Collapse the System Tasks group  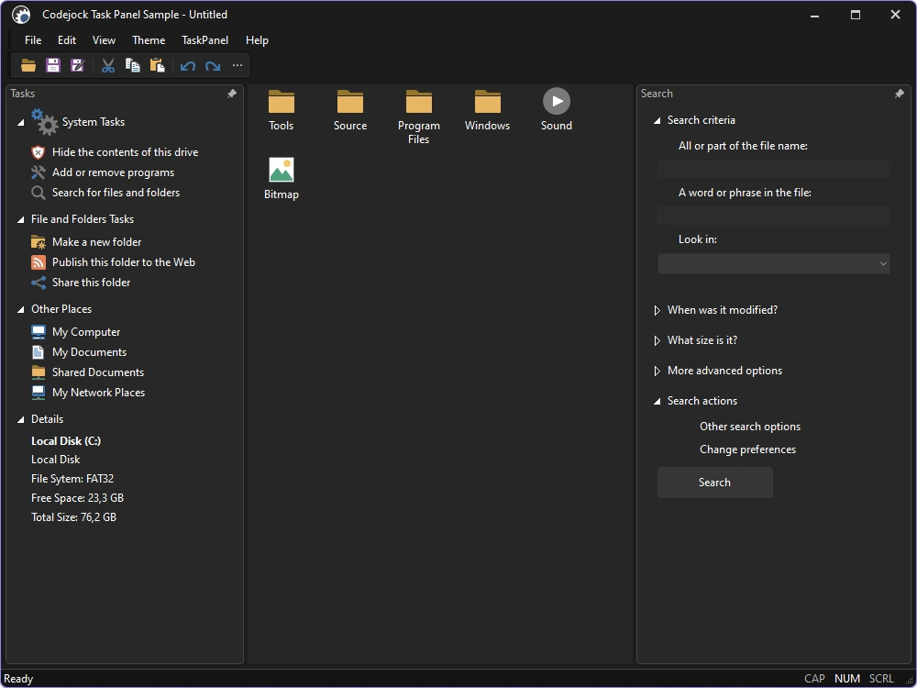(20, 123)
